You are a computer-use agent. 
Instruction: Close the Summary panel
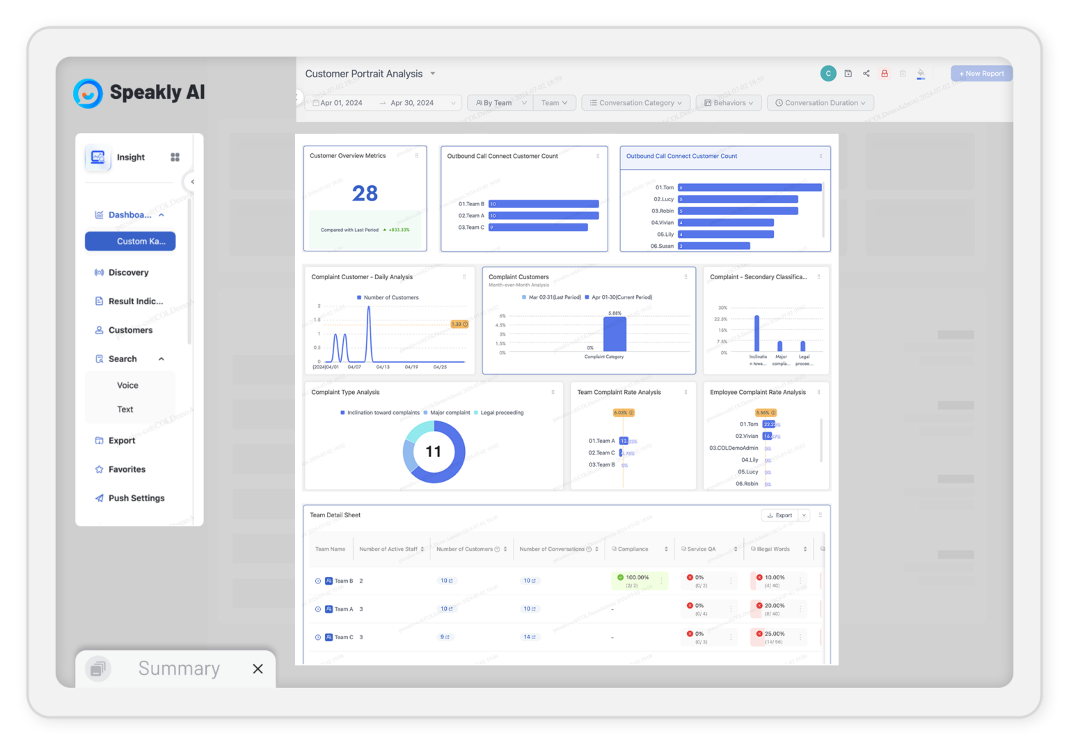point(258,668)
